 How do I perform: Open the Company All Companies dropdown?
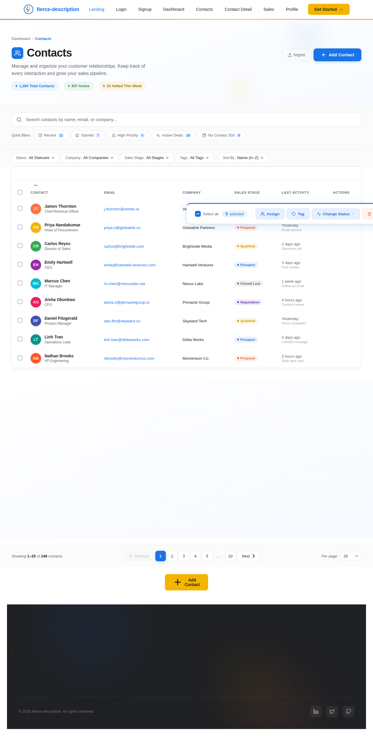pos(90,158)
